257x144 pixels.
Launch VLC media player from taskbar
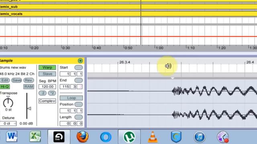tap(153, 137)
